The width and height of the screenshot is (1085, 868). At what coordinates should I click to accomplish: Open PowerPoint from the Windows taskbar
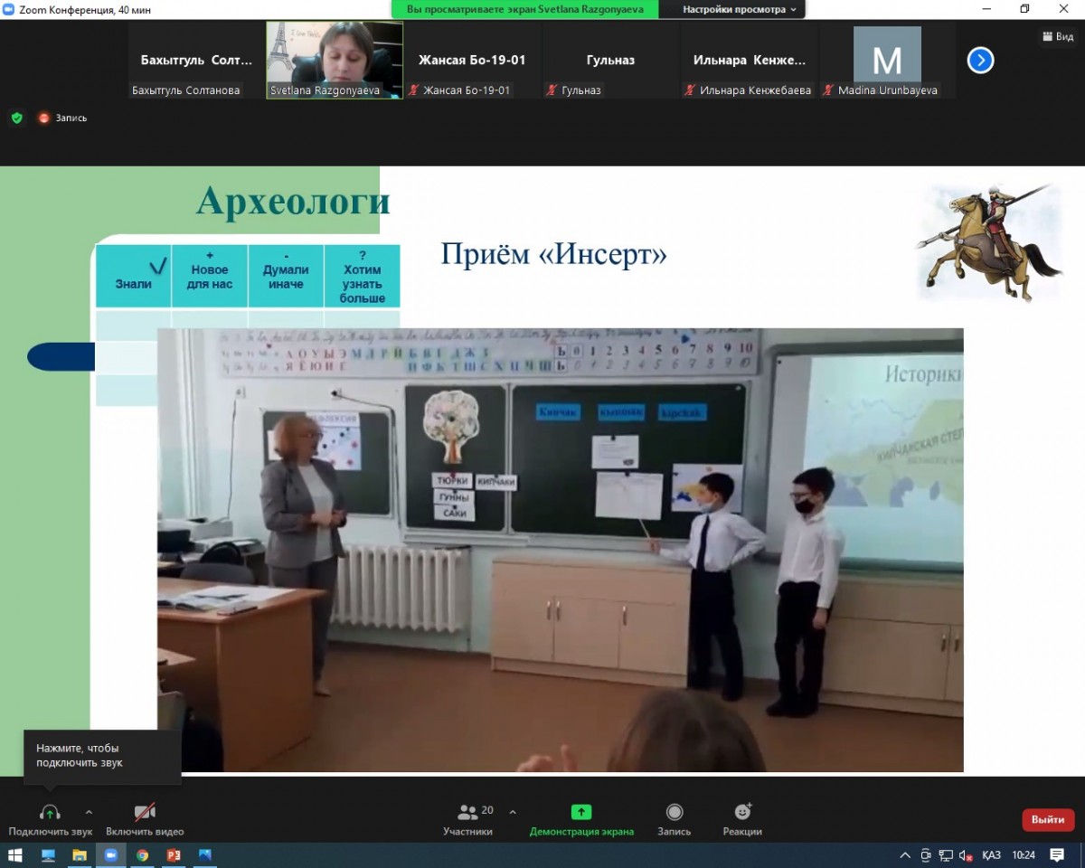pos(174,855)
